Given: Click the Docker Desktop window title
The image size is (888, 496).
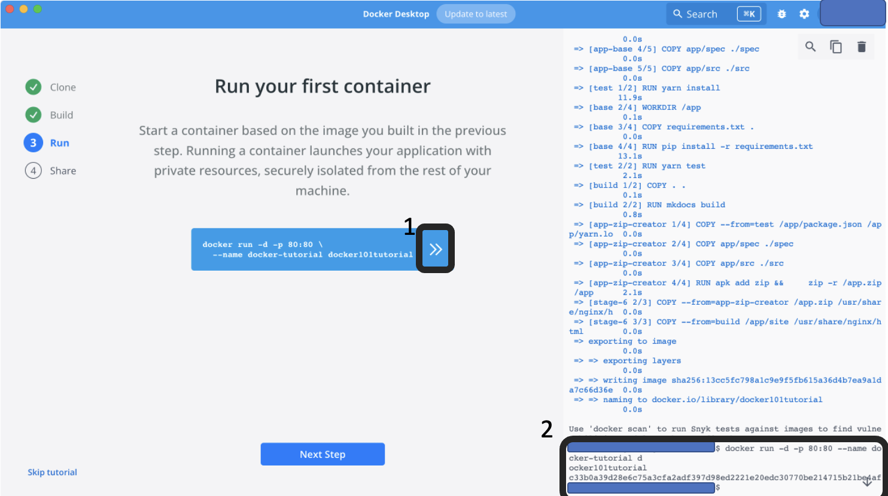Looking at the screenshot, I should coord(396,14).
